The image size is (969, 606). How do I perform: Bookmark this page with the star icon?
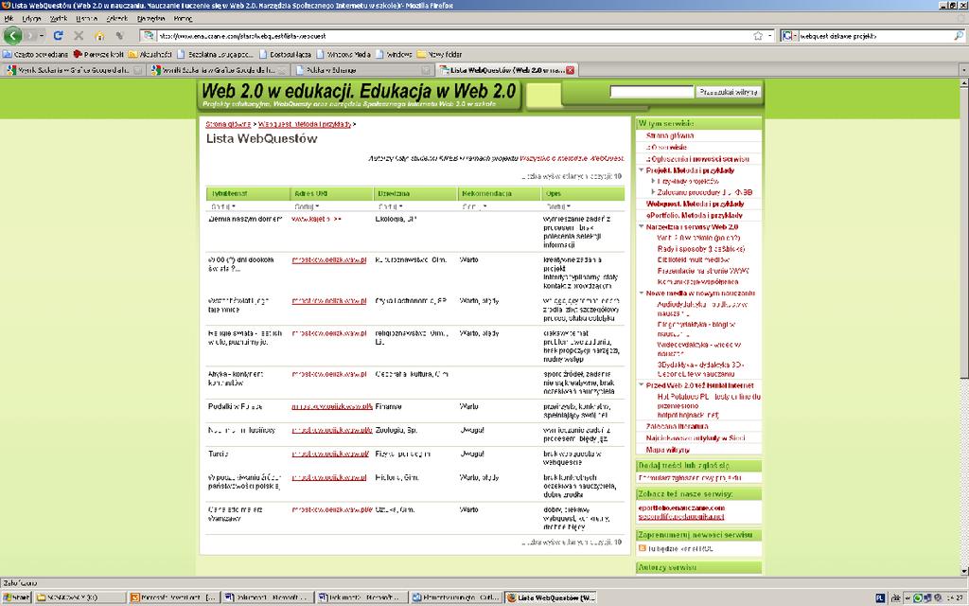pos(758,36)
